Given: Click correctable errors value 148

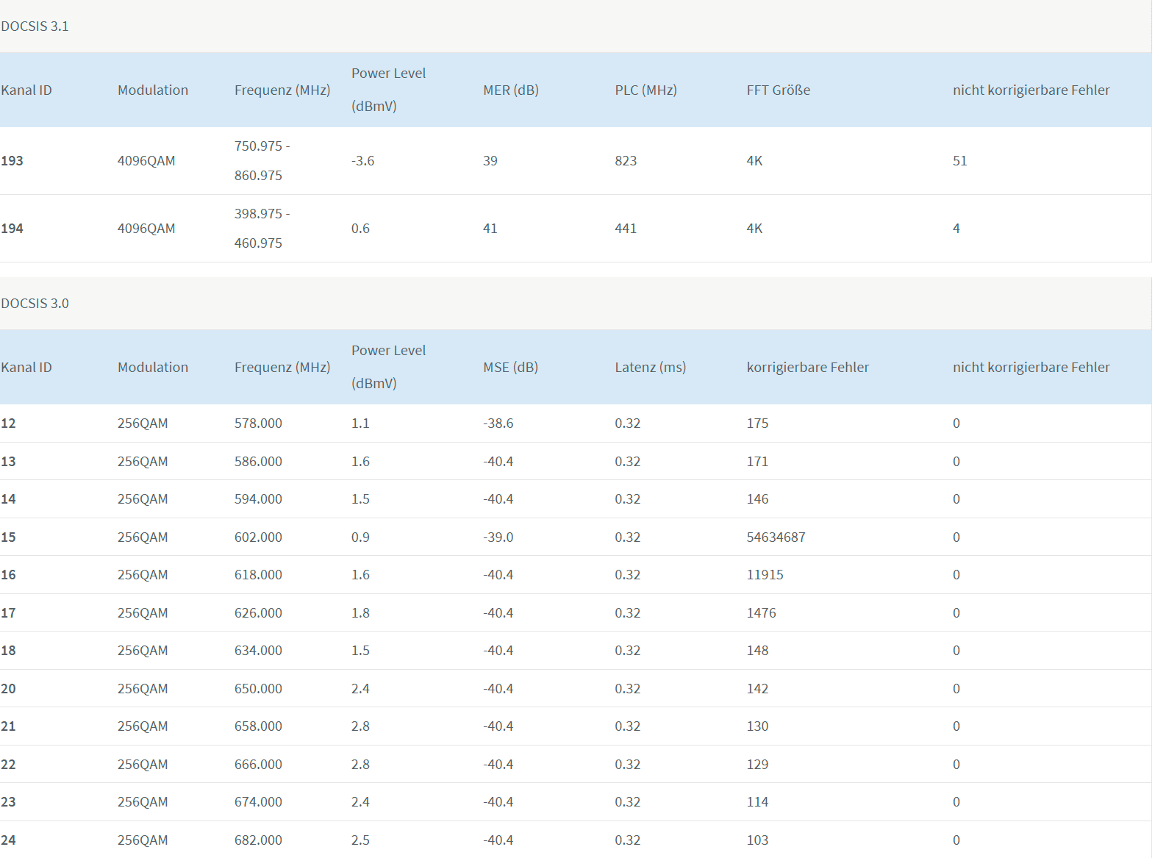Looking at the screenshot, I should click(x=757, y=651).
